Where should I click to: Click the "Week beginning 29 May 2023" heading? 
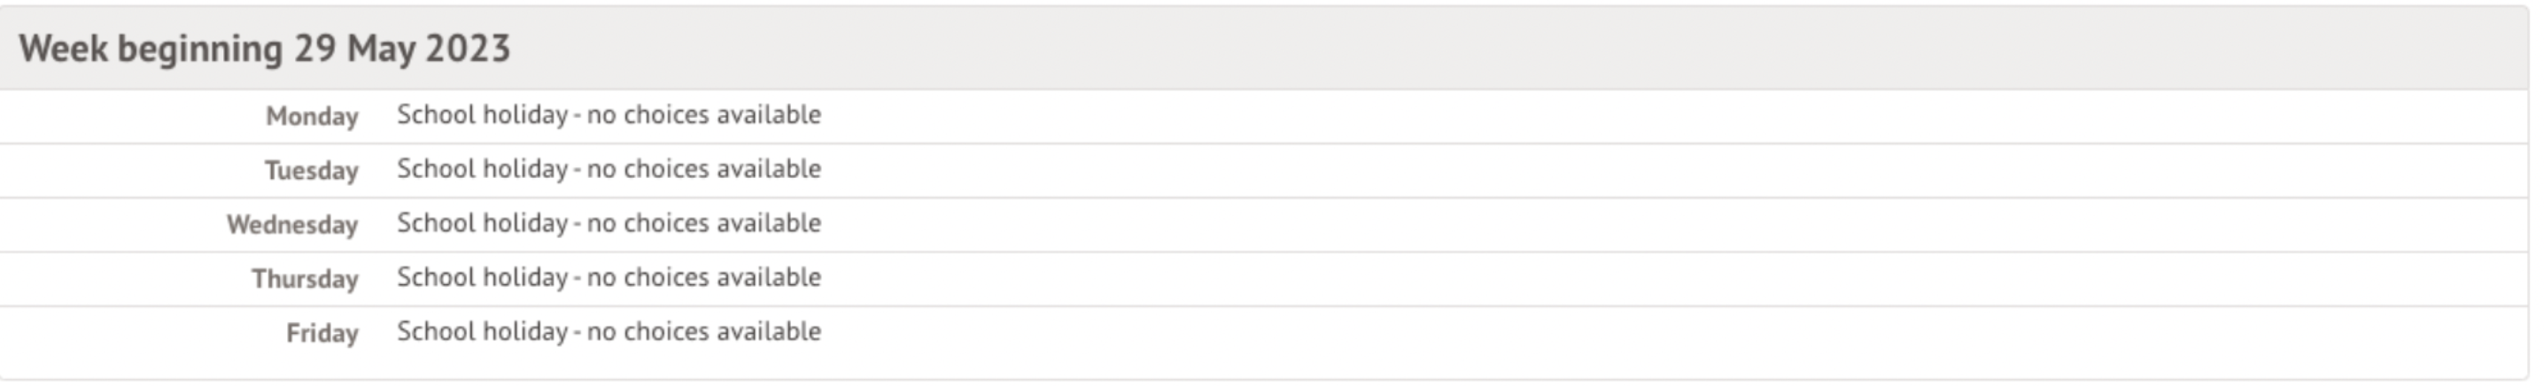point(265,49)
